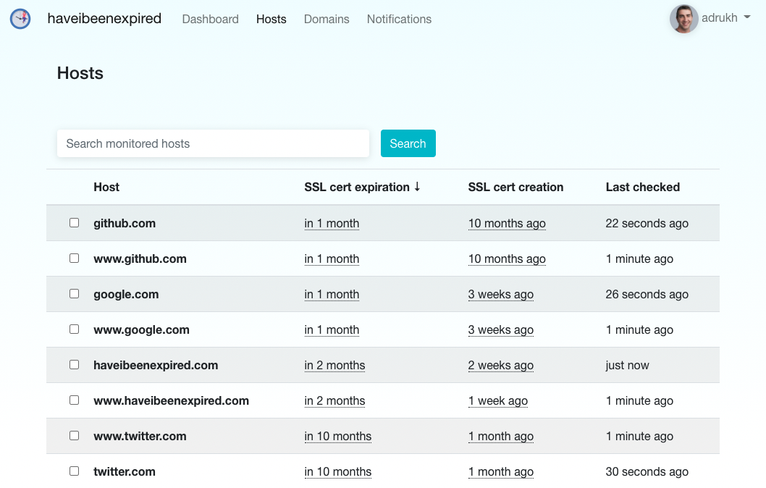This screenshot has width=766, height=488.
Task: Click 'in 1 month' expiration for www.github.com
Action: (332, 259)
